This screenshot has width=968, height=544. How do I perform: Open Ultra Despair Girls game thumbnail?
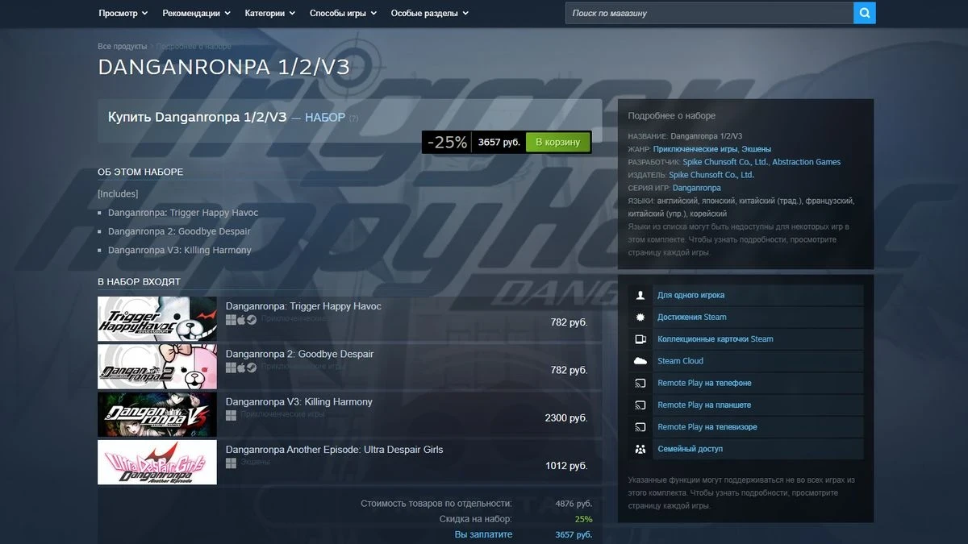157,462
